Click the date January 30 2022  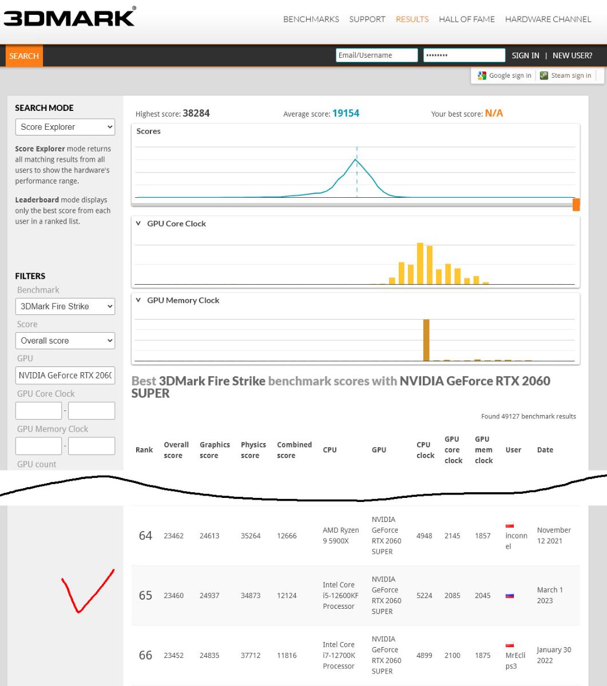554,656
